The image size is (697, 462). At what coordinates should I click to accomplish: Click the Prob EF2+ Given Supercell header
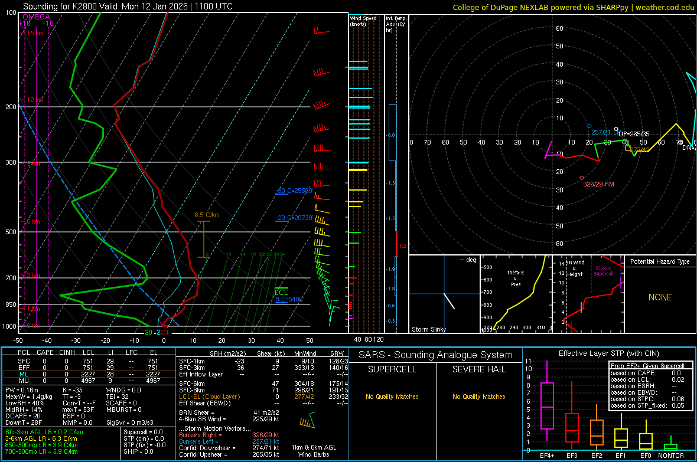pos(647,366)
